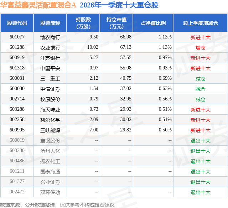Click the 增仓 status for 农业银行
Image resolution: width=228 pixels, height=208 pixels.
(x=201, y=48)
